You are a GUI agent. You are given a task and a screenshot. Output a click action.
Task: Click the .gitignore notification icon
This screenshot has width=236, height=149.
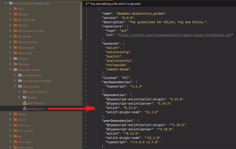[87, 4]
